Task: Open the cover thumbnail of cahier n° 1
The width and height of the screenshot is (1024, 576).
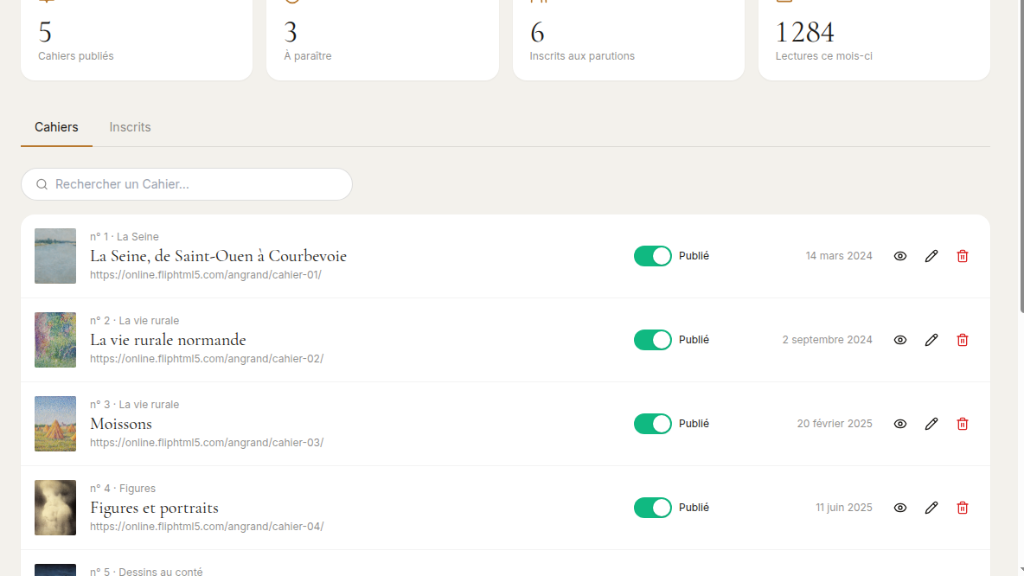Action: click(x=54, y=256)
